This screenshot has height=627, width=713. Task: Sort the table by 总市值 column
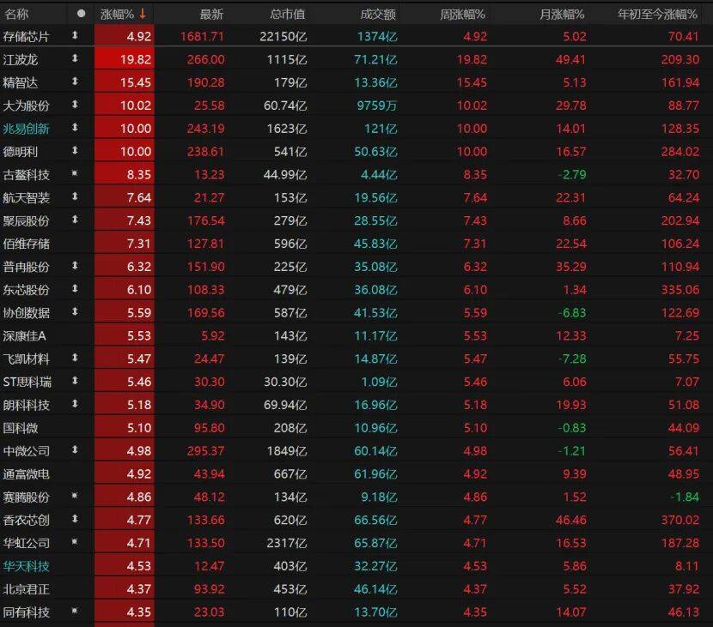pyautogui.click(x=287, y=14)
